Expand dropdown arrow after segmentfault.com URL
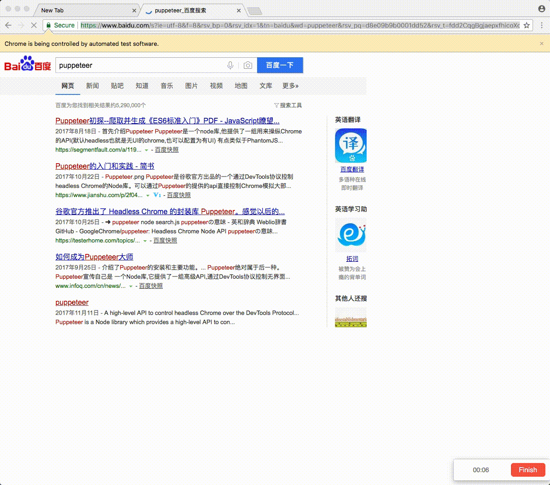The image size is (550, 485). (146, 150)
